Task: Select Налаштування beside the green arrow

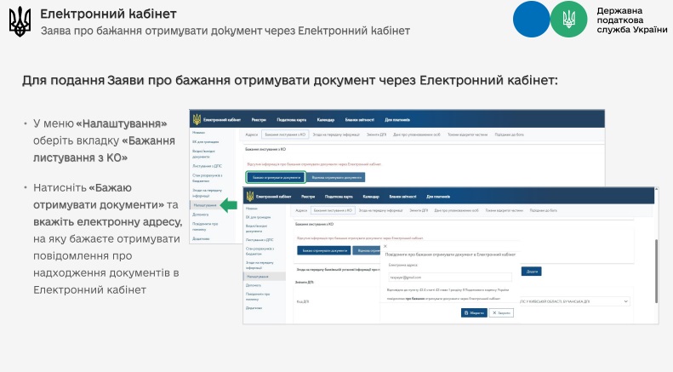Action: [203, 205]
